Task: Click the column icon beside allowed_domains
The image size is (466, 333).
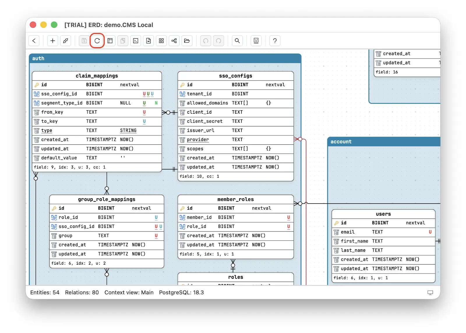Action: click(x=182, y=103)
